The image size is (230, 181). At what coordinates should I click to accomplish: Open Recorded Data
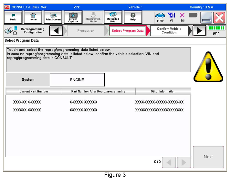coord(113,17)
